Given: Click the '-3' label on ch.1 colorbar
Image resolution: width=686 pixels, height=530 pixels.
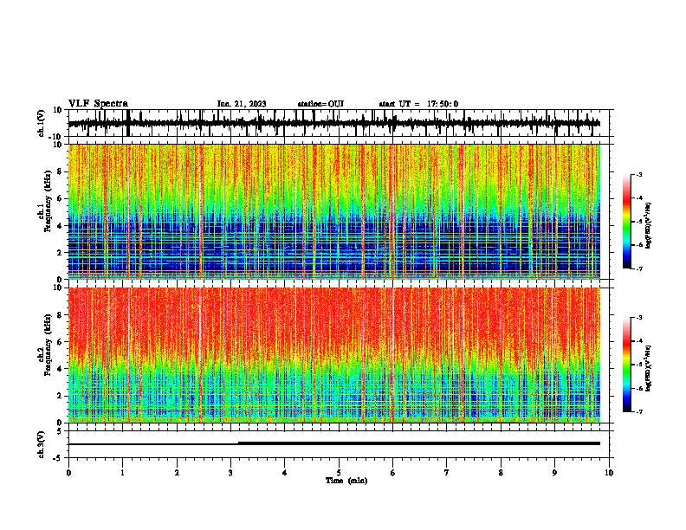Looking at the screenshot, I should [638, 174].
